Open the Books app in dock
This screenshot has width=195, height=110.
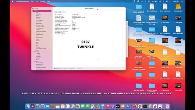pyautogui.click(x=123, y=106)
